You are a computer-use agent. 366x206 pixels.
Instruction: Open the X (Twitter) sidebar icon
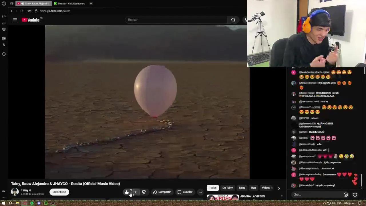4,45
